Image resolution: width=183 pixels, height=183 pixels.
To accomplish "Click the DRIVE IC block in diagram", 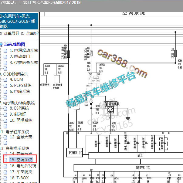I will point(128,168).
